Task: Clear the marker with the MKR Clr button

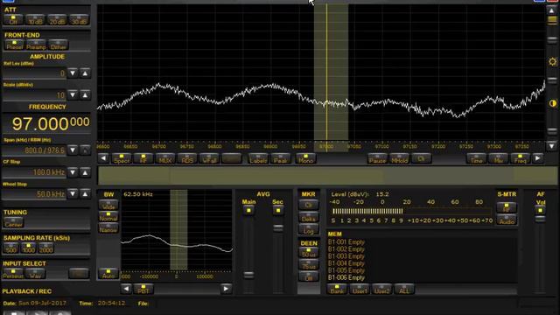Action: [309, 205]
